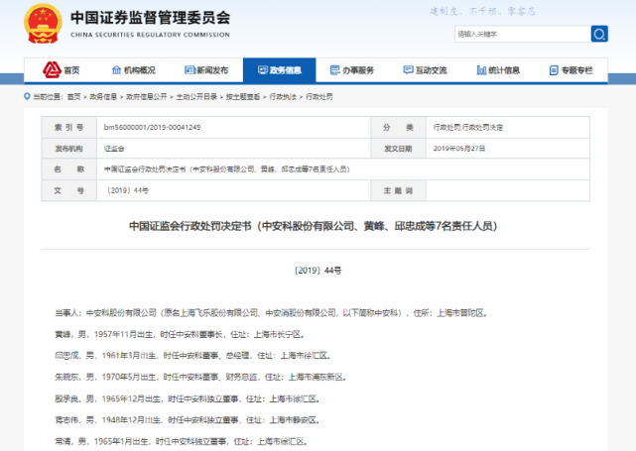Open the 政务信息 navigation tab

point(286,70)
